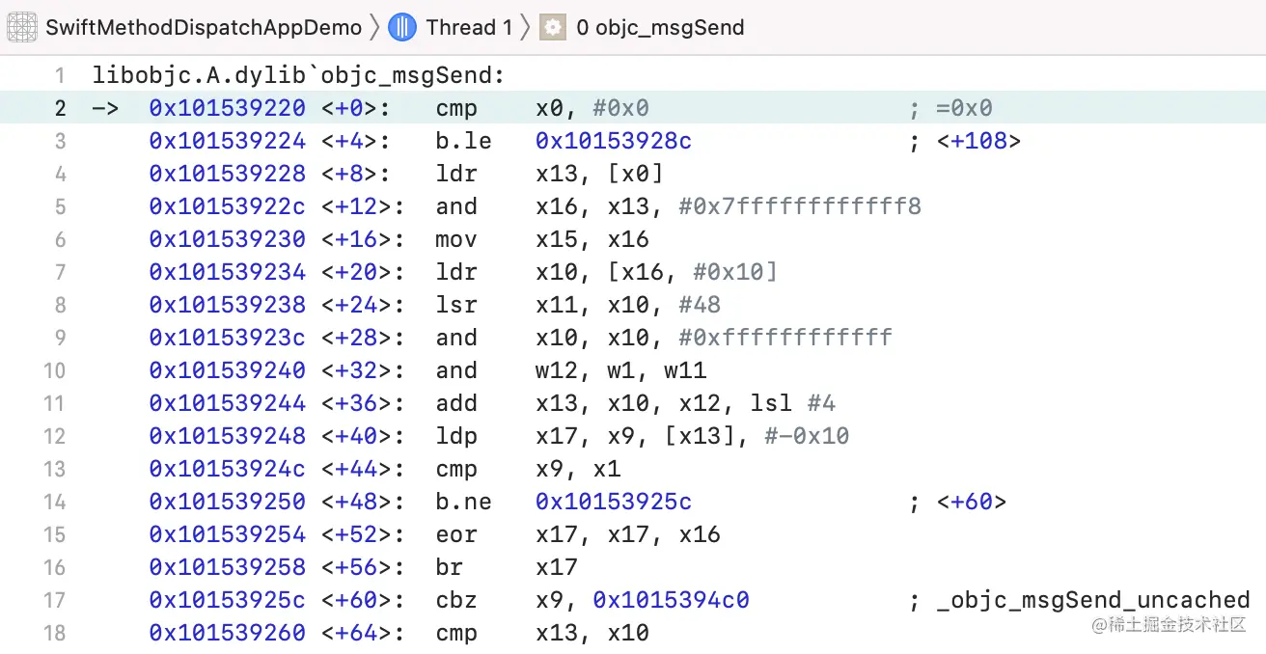Open Thread 1 breadcrumb item
This screenshot has width=1266, height=654.
tap(469, 27)
